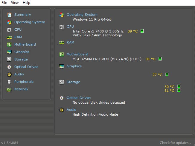Click the Graphics monitor icon in sidebar
195x146 pixels.
click(x=9, y=52)
